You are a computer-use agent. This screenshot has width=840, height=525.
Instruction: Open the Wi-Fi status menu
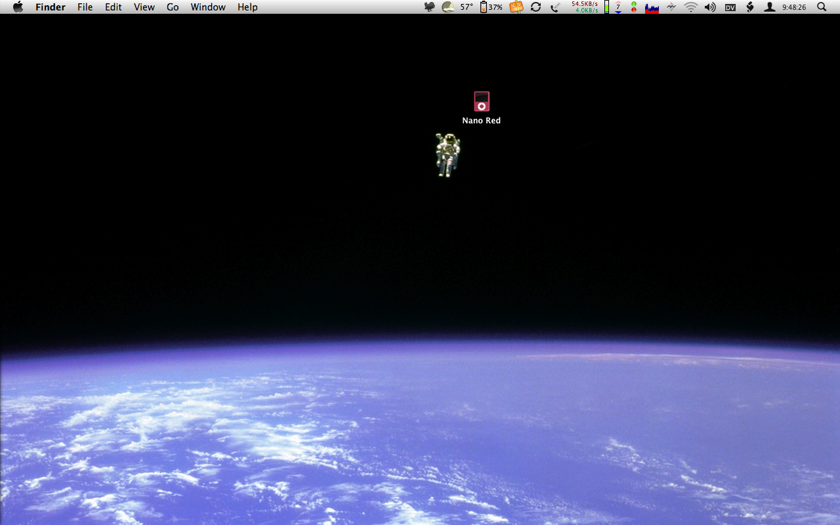point(690,7)
